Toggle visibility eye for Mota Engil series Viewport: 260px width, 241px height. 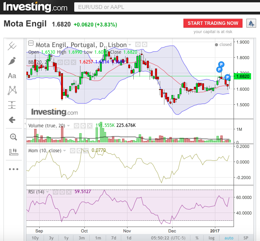[x=138, y=44]
